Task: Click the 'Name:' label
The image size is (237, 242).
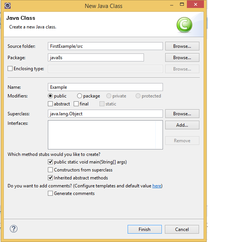Action: pos(14,87)
